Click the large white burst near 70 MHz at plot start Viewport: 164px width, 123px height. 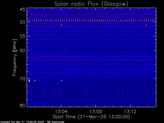[29, 80]
